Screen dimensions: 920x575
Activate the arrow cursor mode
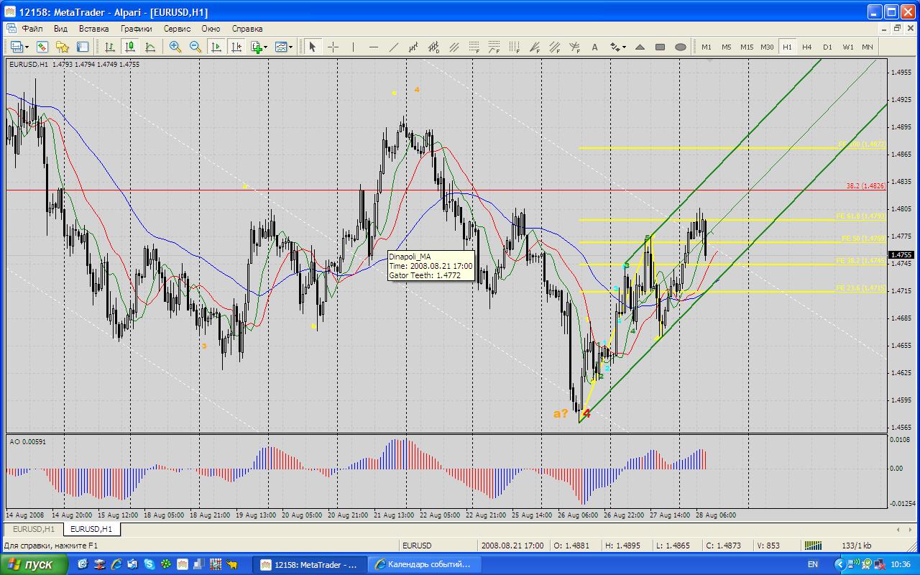[313, 47]
